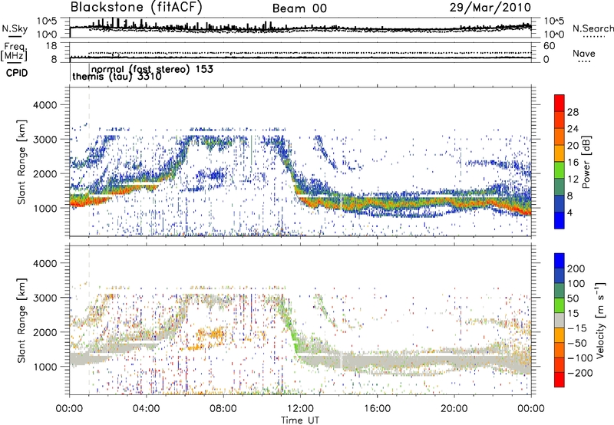
Task: Click the '08:00' time axis label
Action: (x=223, y=409)
